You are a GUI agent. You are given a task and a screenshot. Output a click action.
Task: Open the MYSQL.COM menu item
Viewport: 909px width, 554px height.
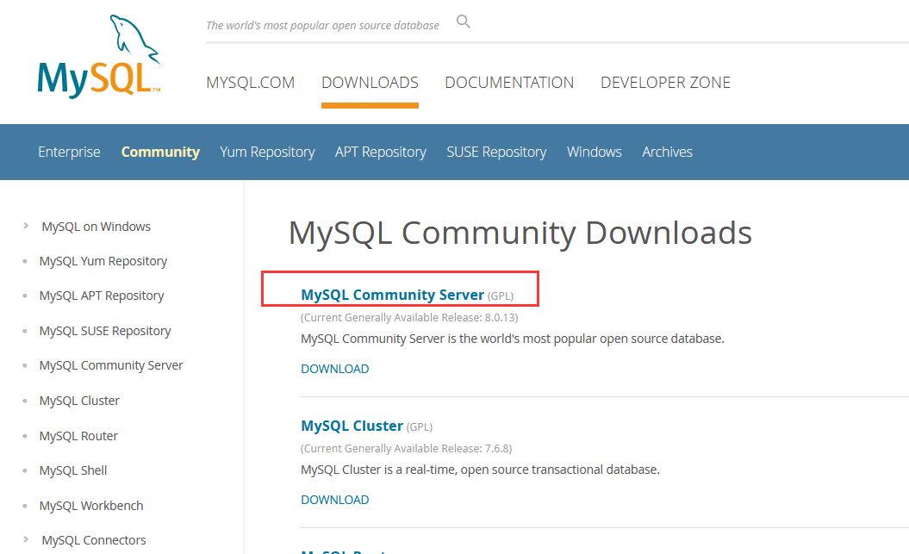pos(250,82)
